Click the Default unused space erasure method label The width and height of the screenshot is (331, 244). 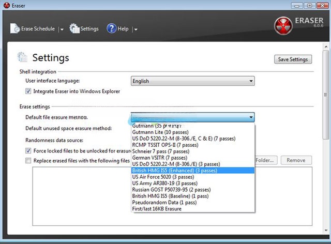click(68, 128)
